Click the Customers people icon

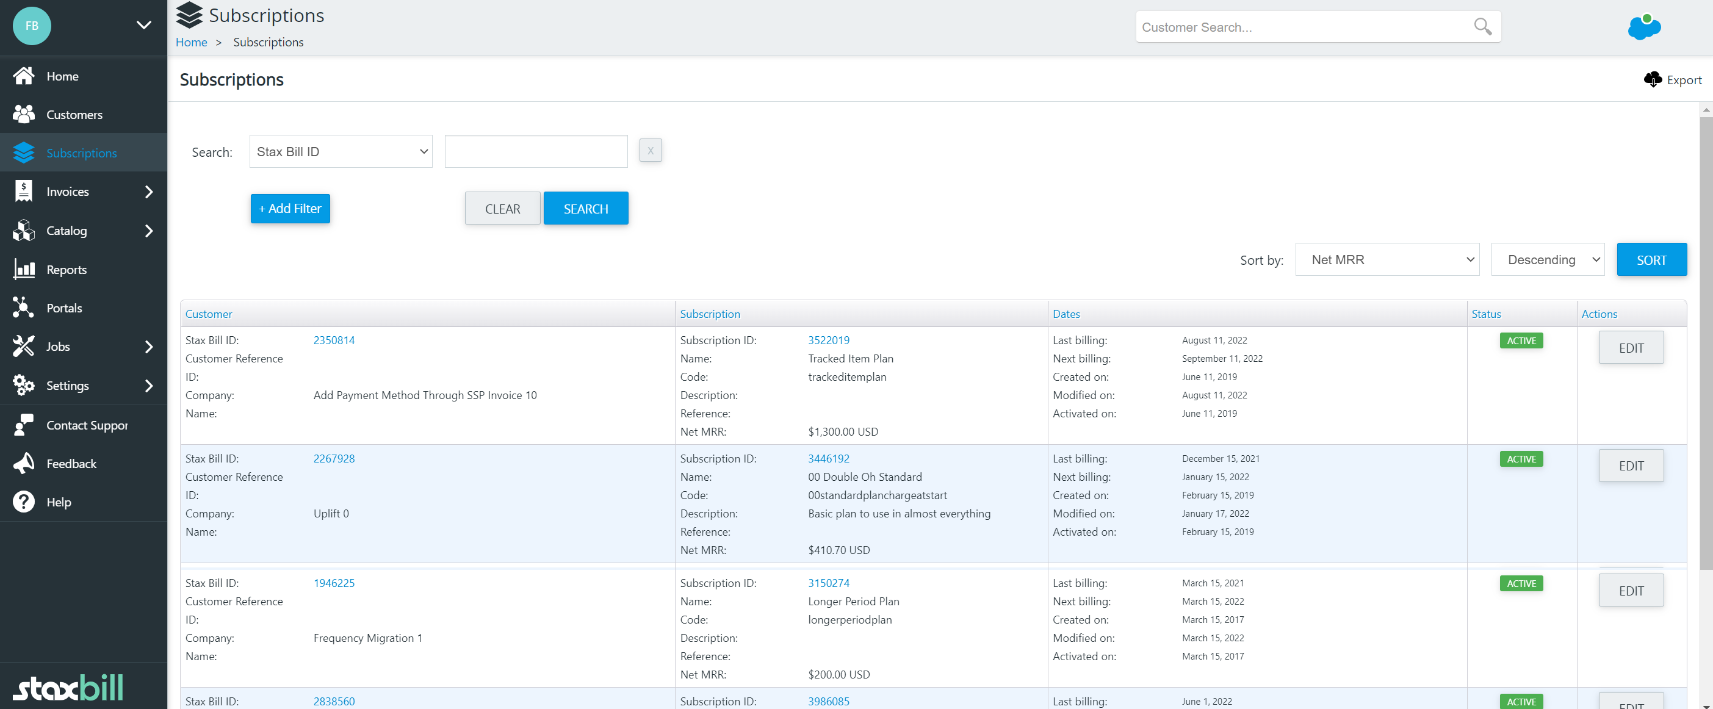pyautogui.click(x=24, y=114)
